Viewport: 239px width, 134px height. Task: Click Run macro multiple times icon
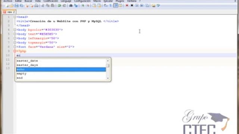coord(142,6)
